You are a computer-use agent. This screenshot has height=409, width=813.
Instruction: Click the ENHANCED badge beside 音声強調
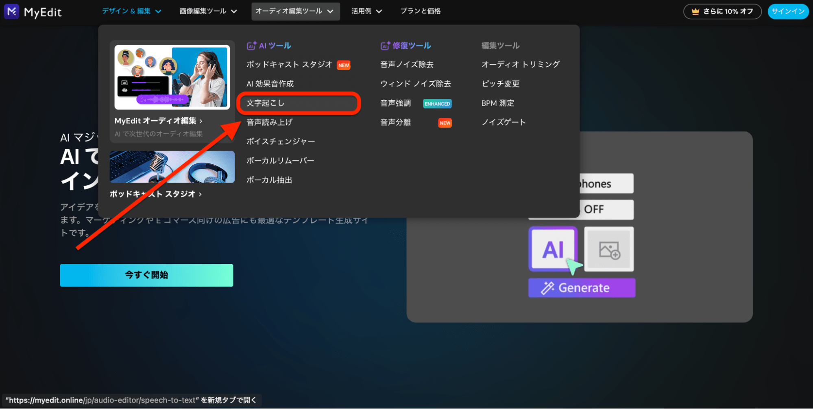(437, 104)
